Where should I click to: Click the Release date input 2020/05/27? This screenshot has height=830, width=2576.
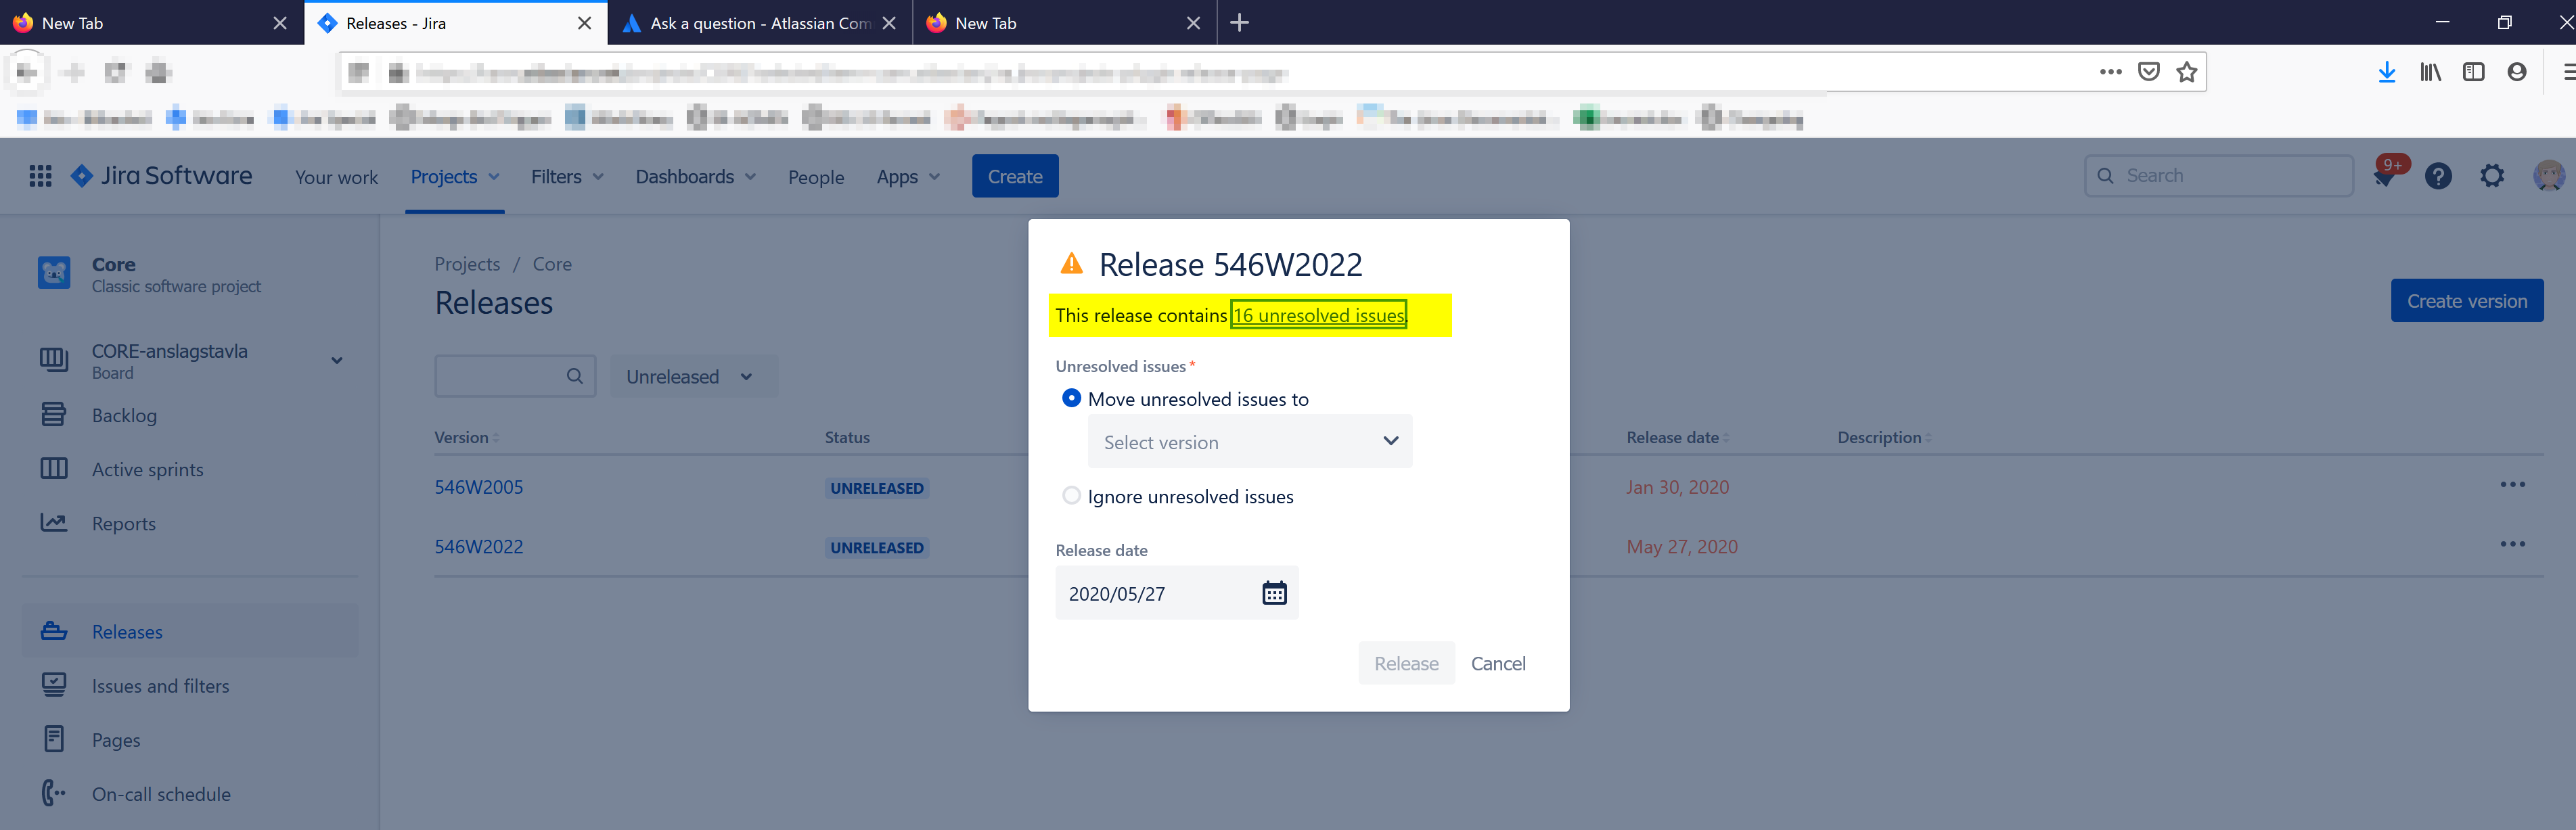coord(1176,593)
